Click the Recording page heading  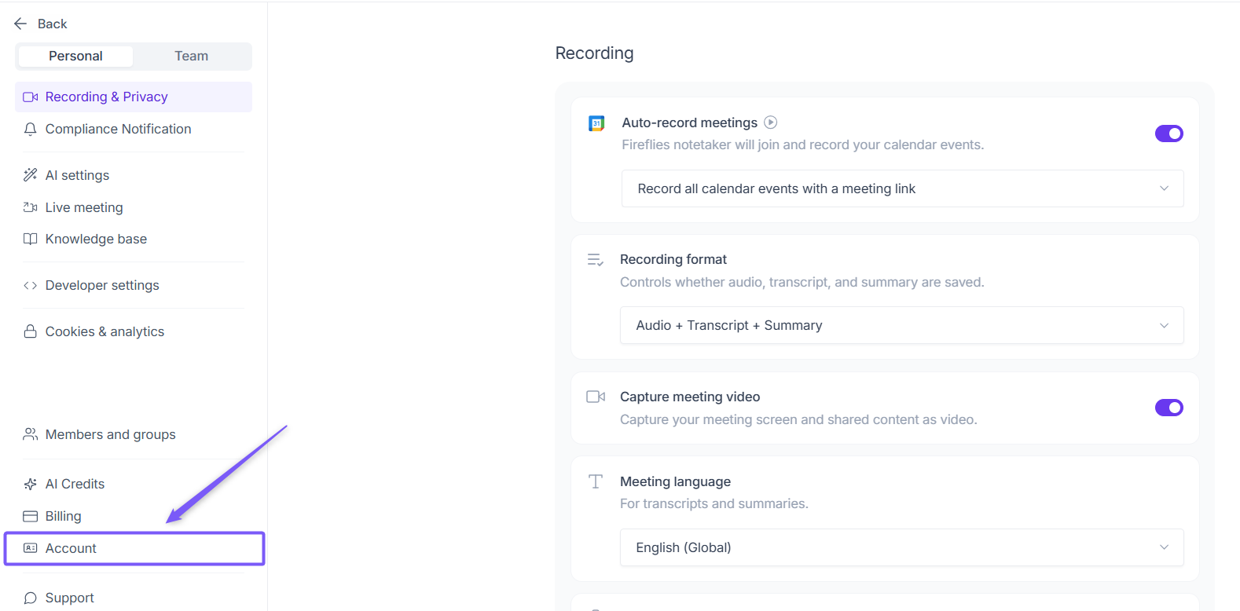click(594, 53)
